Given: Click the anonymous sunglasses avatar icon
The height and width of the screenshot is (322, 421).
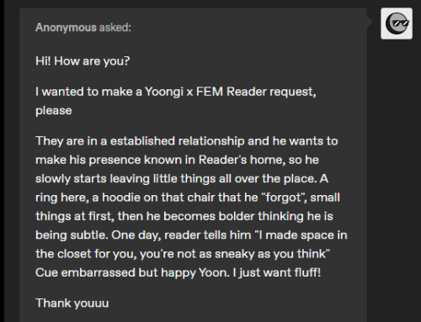Looking at the screenshot, I should pyautogui.click(x=397, y=24).
